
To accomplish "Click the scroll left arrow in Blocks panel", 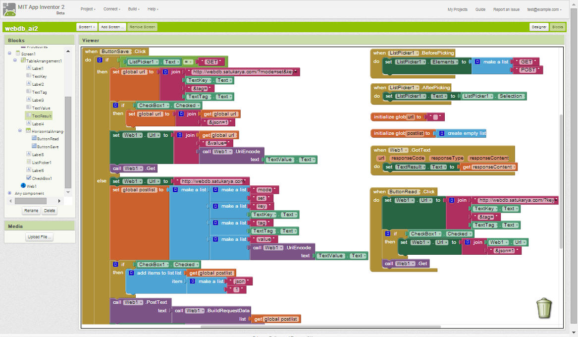I will tap(10, 201).
